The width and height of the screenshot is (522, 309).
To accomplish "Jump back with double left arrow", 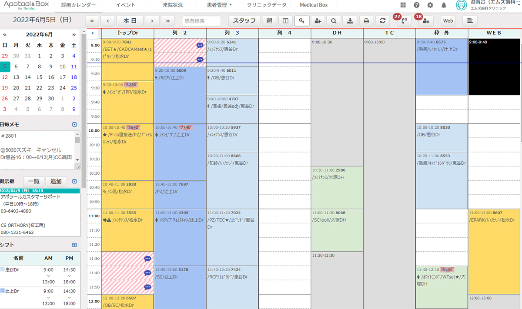I will point(92,20).
